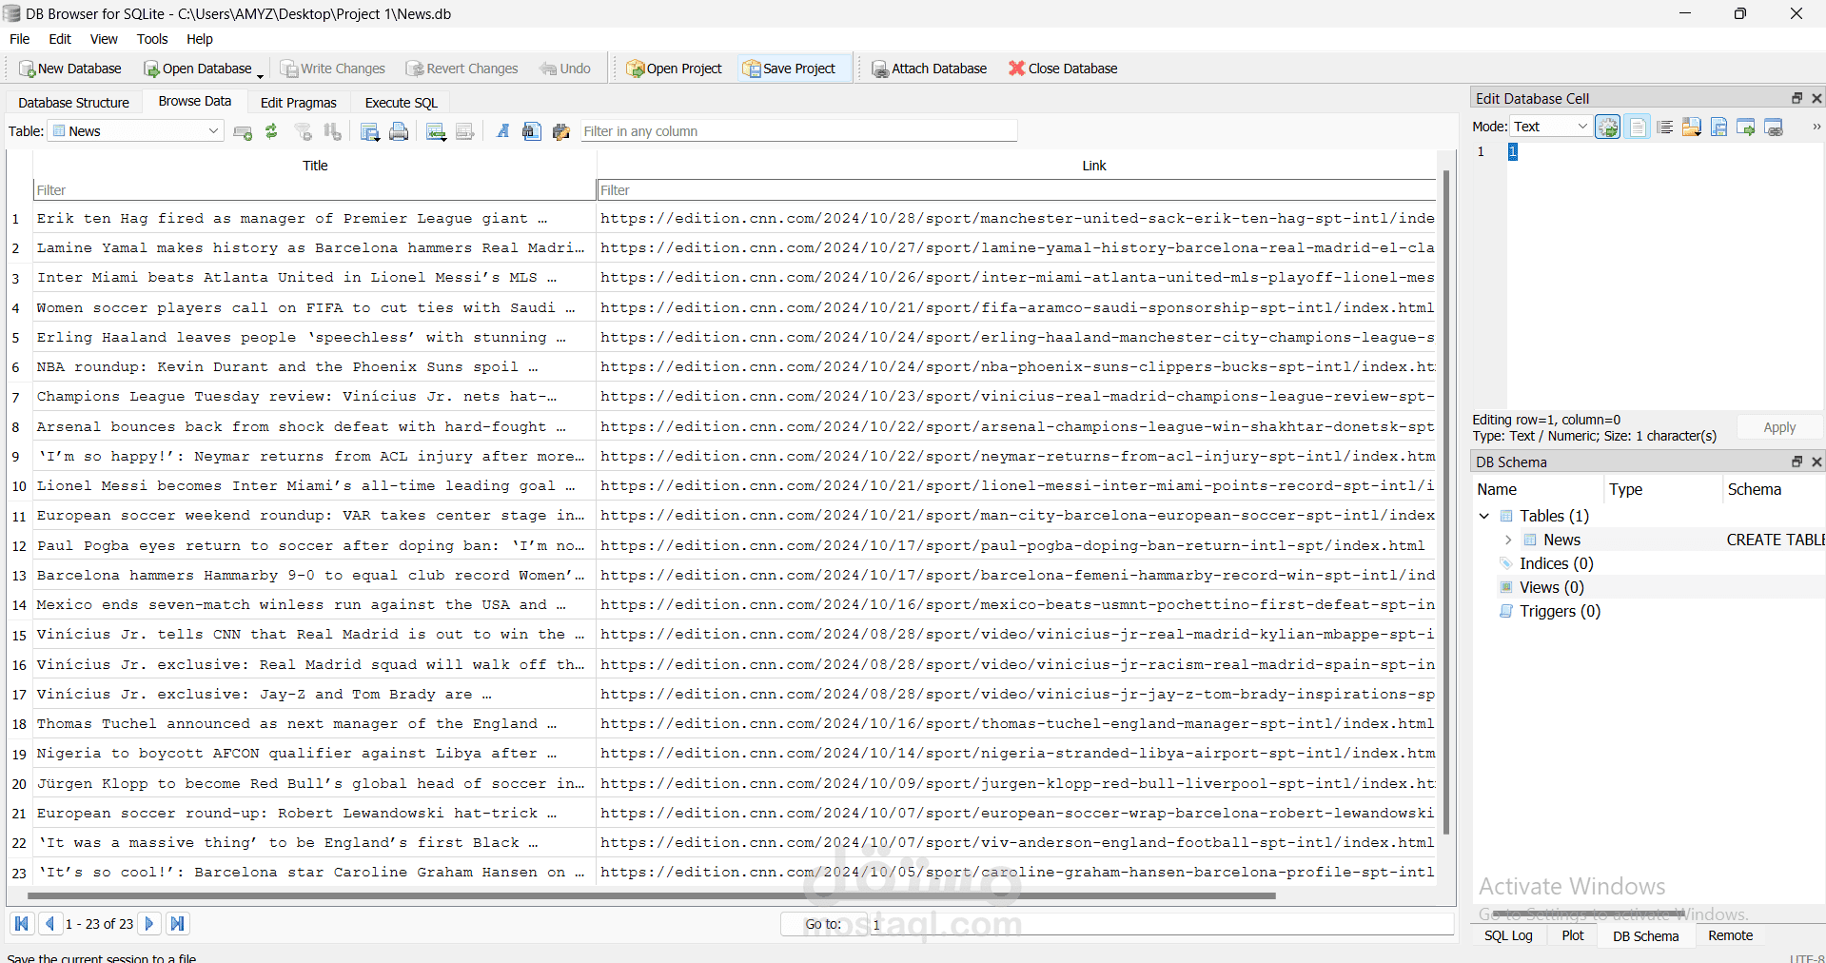Image resolution: width=1826 pixels, height=963 pixels.
Task: Click the Undo toolbar button
Action: [565, 69]
